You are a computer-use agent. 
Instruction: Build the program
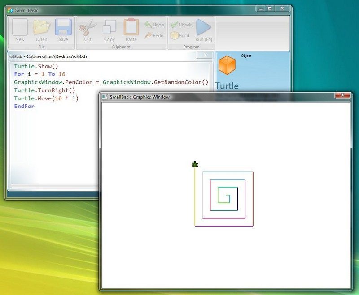pyautogui.click(x=180, y=35)
